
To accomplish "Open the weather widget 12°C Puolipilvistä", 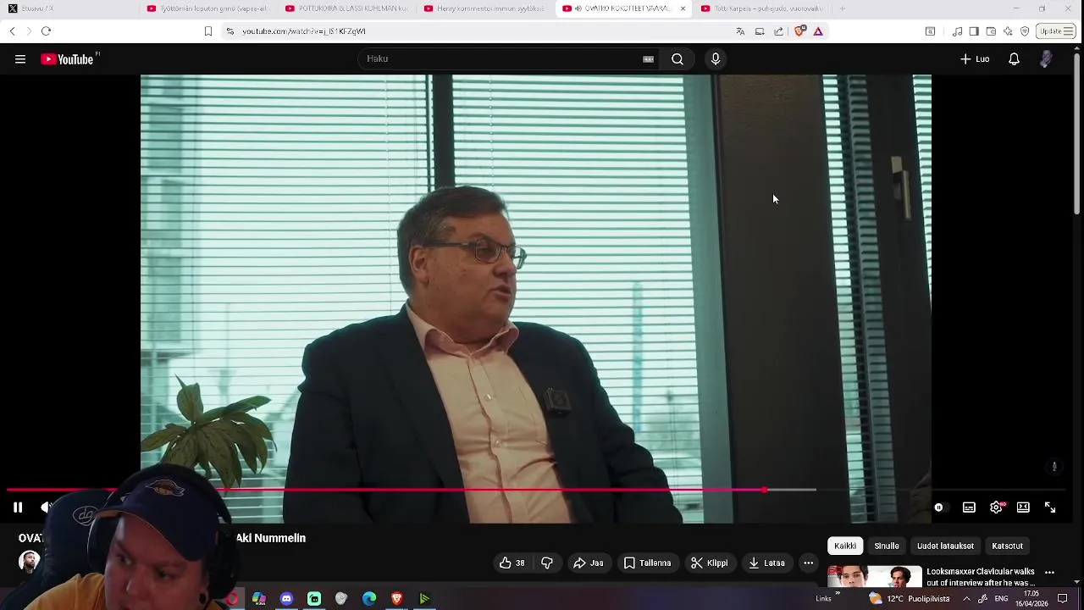I will [911, 599].
